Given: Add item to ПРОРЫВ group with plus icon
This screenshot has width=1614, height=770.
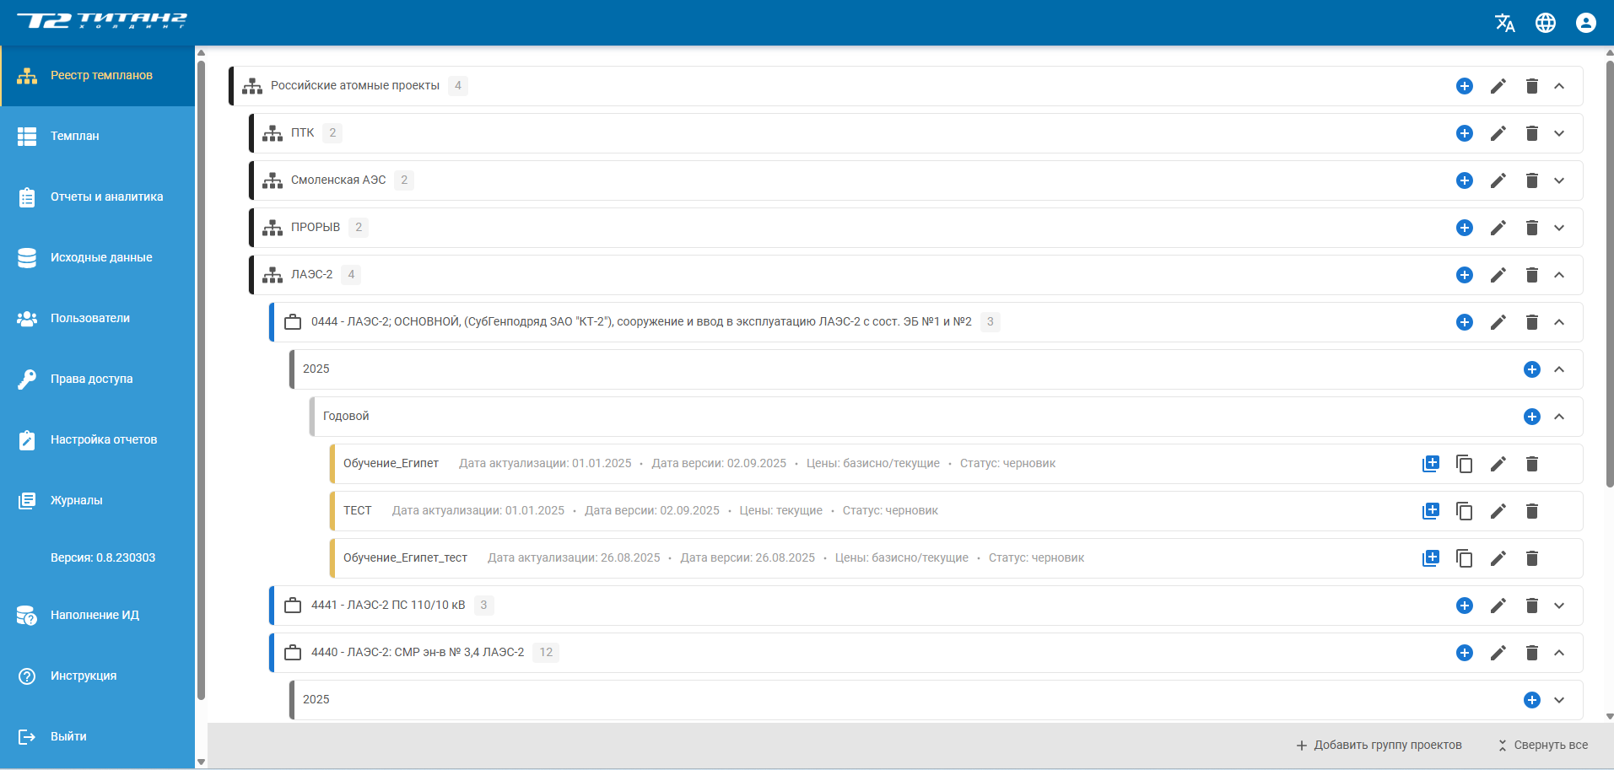Looking at the screenshot, I should point(1464,228).
